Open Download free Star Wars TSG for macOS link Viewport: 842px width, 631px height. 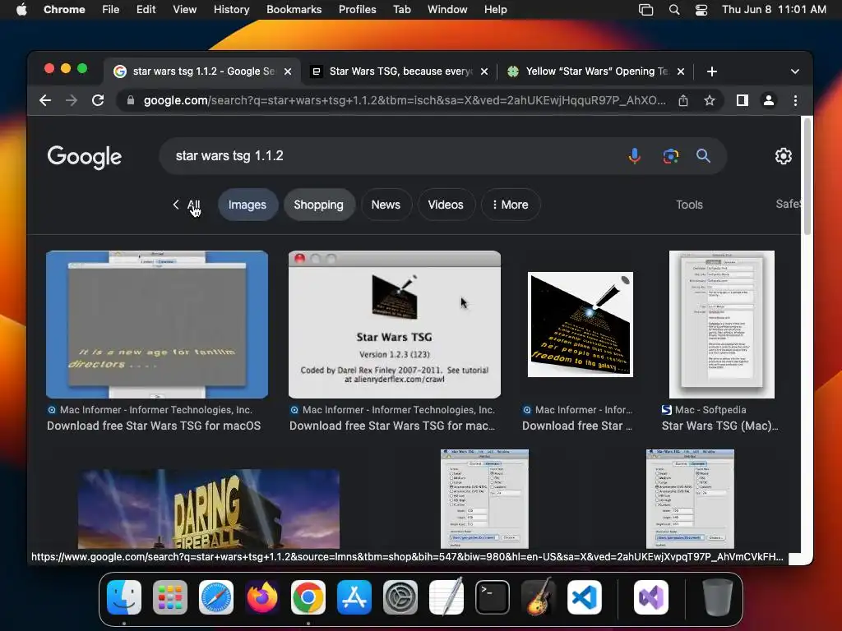point(154,426)
